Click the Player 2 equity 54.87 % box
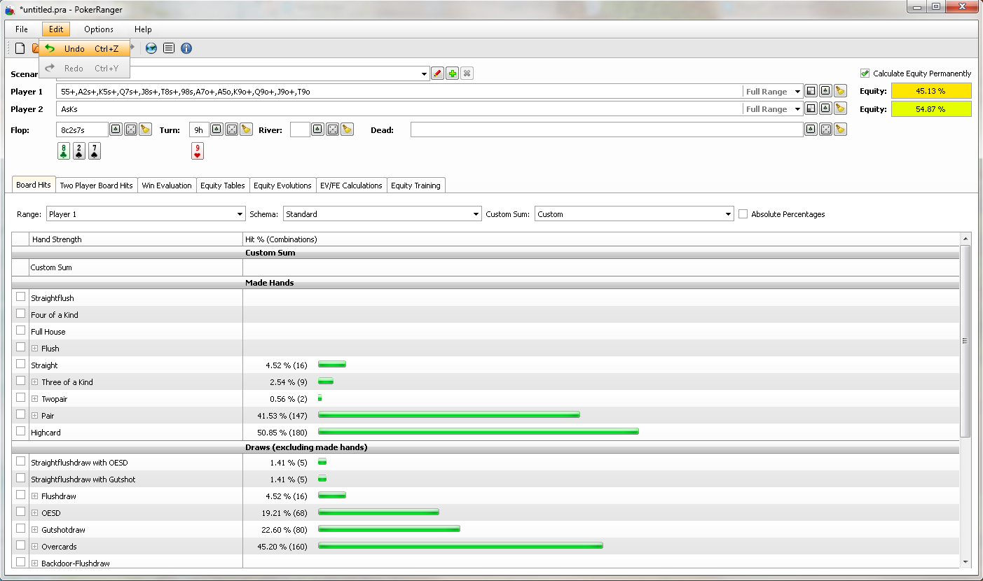The height and width of the screenshot is (581, 983). click(x=931, y=109)
